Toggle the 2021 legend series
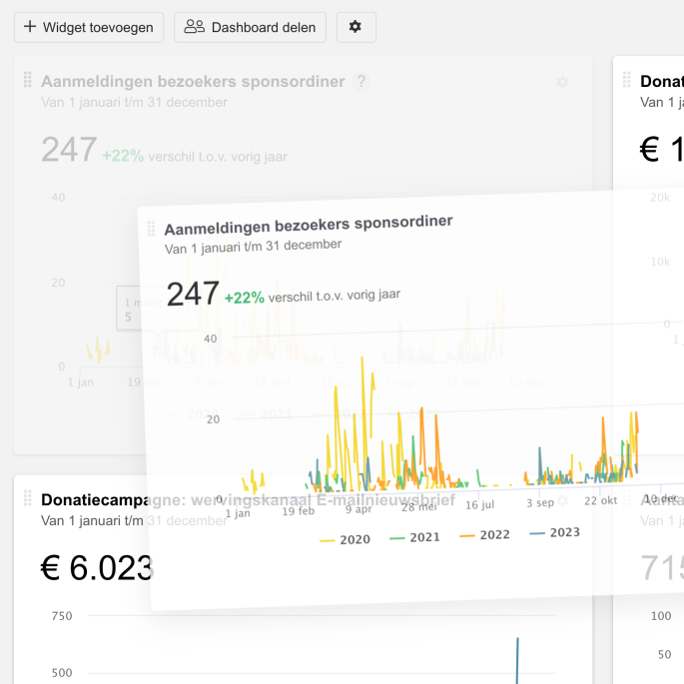684x684 pixels. coord(414,537)
